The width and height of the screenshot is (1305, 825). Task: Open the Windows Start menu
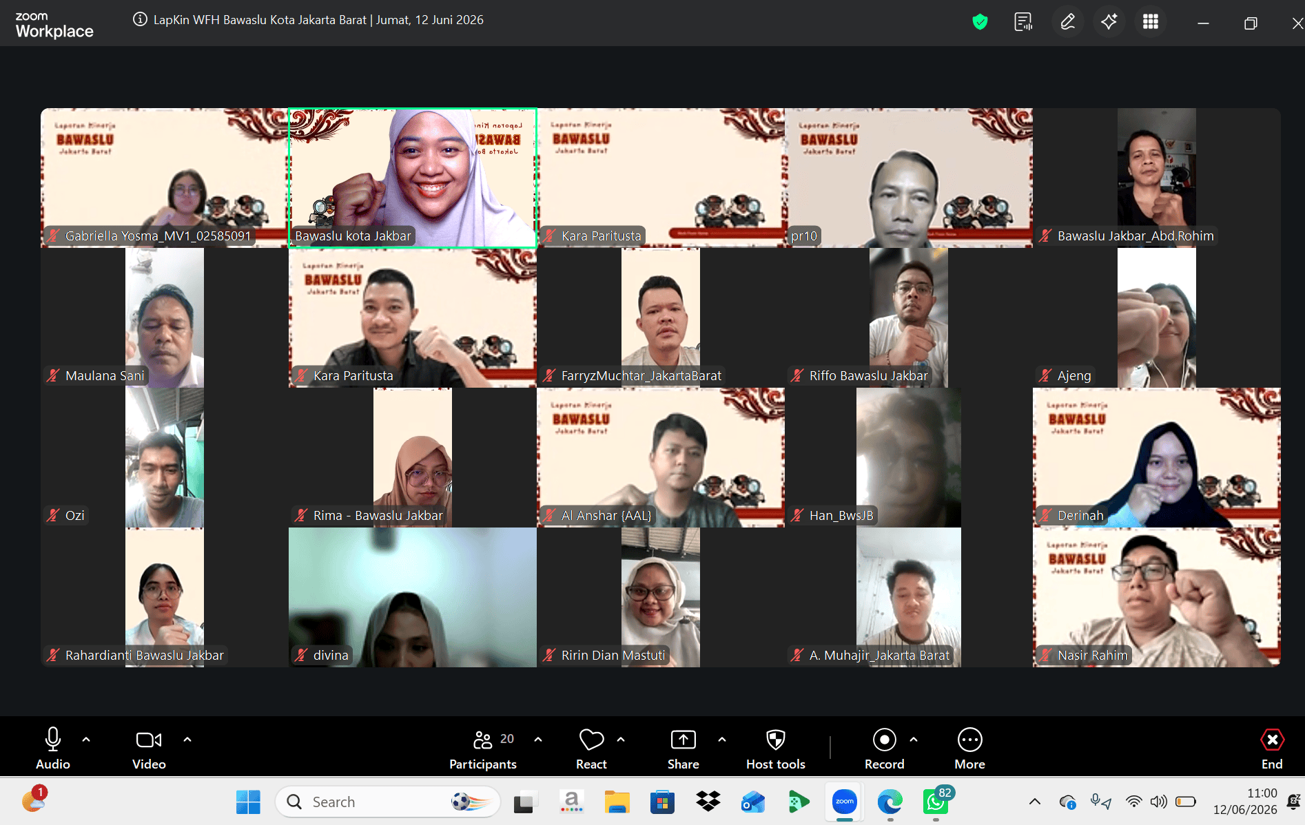pos(248,802)
